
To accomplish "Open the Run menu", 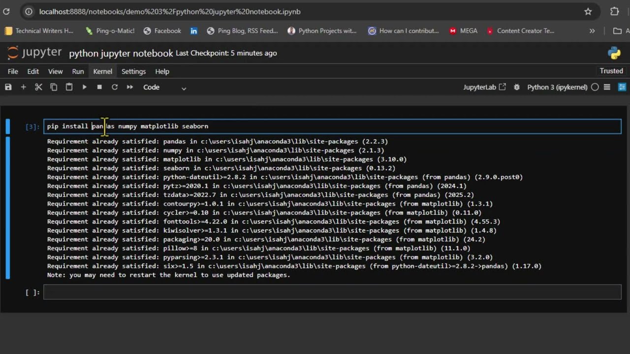I will 78,71.
